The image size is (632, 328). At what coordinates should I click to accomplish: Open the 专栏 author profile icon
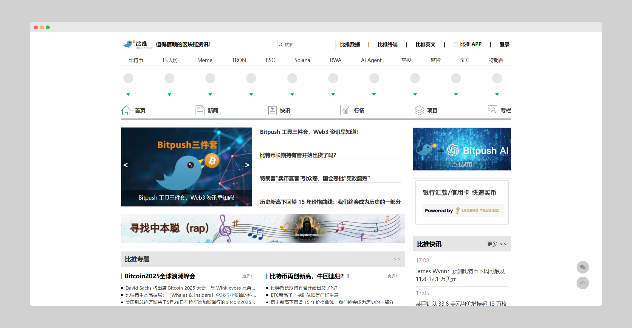(492, 110)
